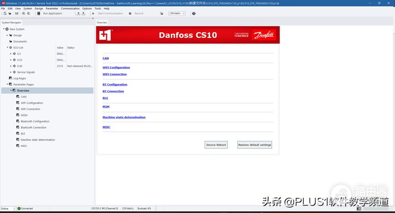Select Bluetooth Configuration in navigator tree
The height and width of the screenshot is (213, 395).
point(35,121)
